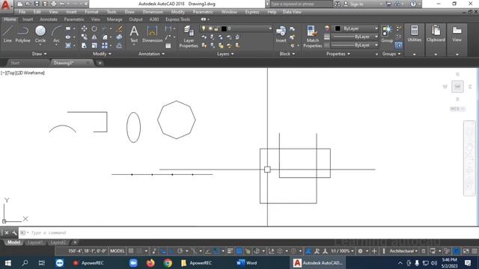This screenshot has width=479, height=269.
Task: Click the Erase tool in Modify panel
Action: pos(120,28)
